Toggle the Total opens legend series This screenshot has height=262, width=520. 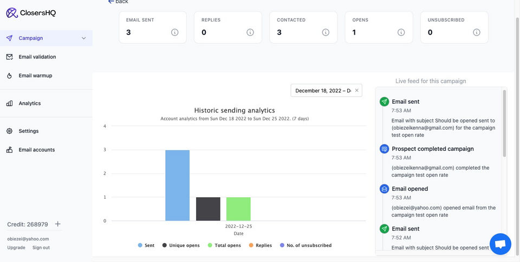[x=224, y=245]
